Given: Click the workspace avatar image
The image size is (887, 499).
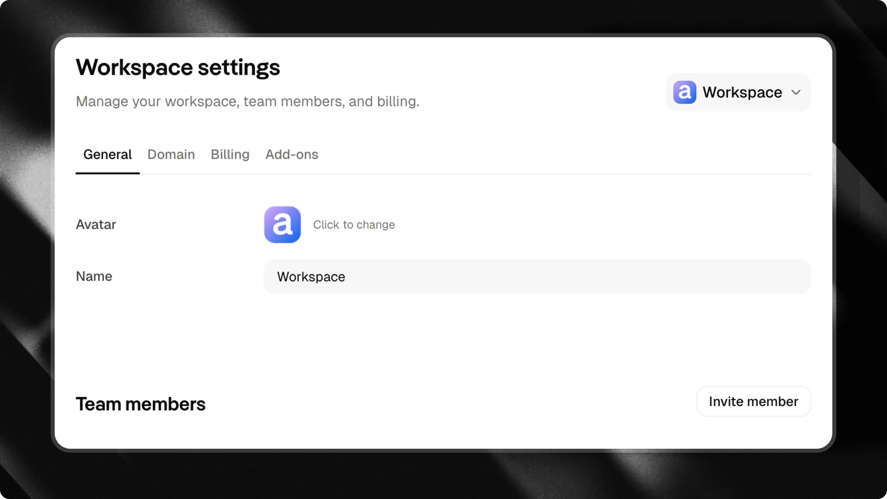Looking at the screenshot, I should click(282, 225).
